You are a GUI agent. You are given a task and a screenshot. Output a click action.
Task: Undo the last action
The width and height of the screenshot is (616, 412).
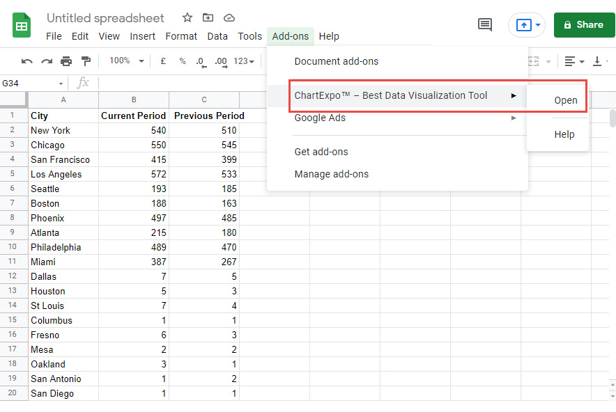[26, 61]
